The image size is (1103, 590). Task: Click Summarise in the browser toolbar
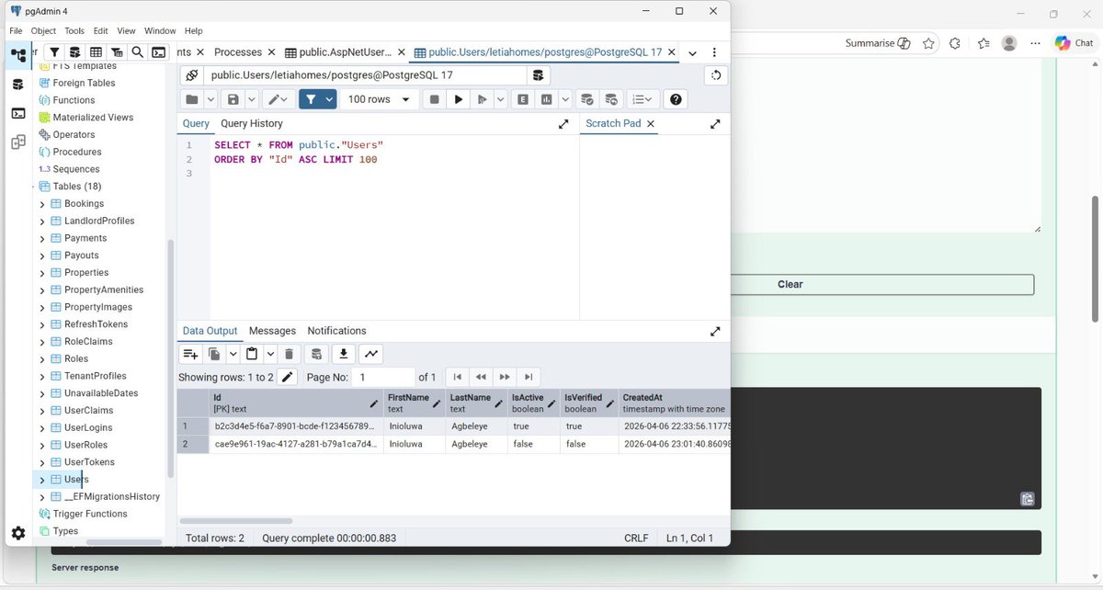click(x=878, y=43)
